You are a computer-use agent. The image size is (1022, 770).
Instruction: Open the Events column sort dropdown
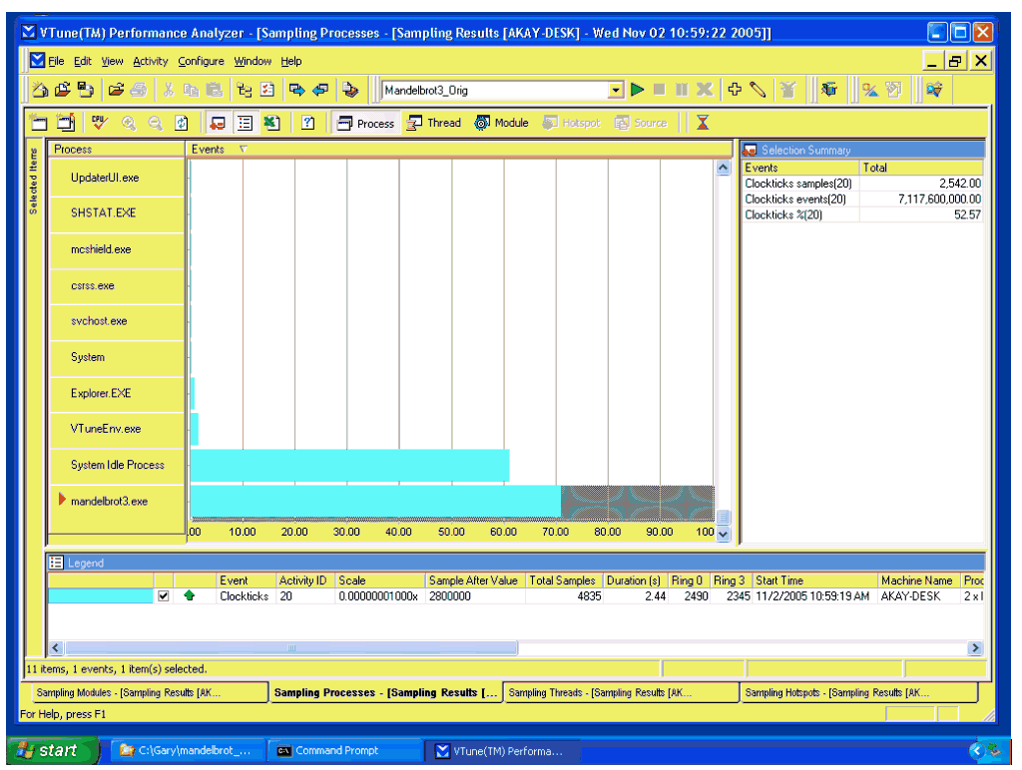pos(243,150)
